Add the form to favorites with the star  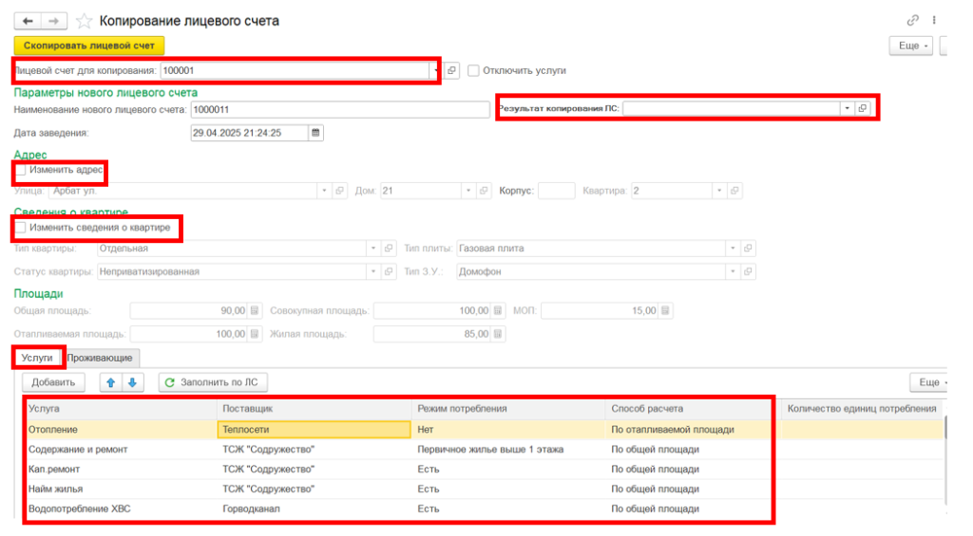(x=84, y=20)
